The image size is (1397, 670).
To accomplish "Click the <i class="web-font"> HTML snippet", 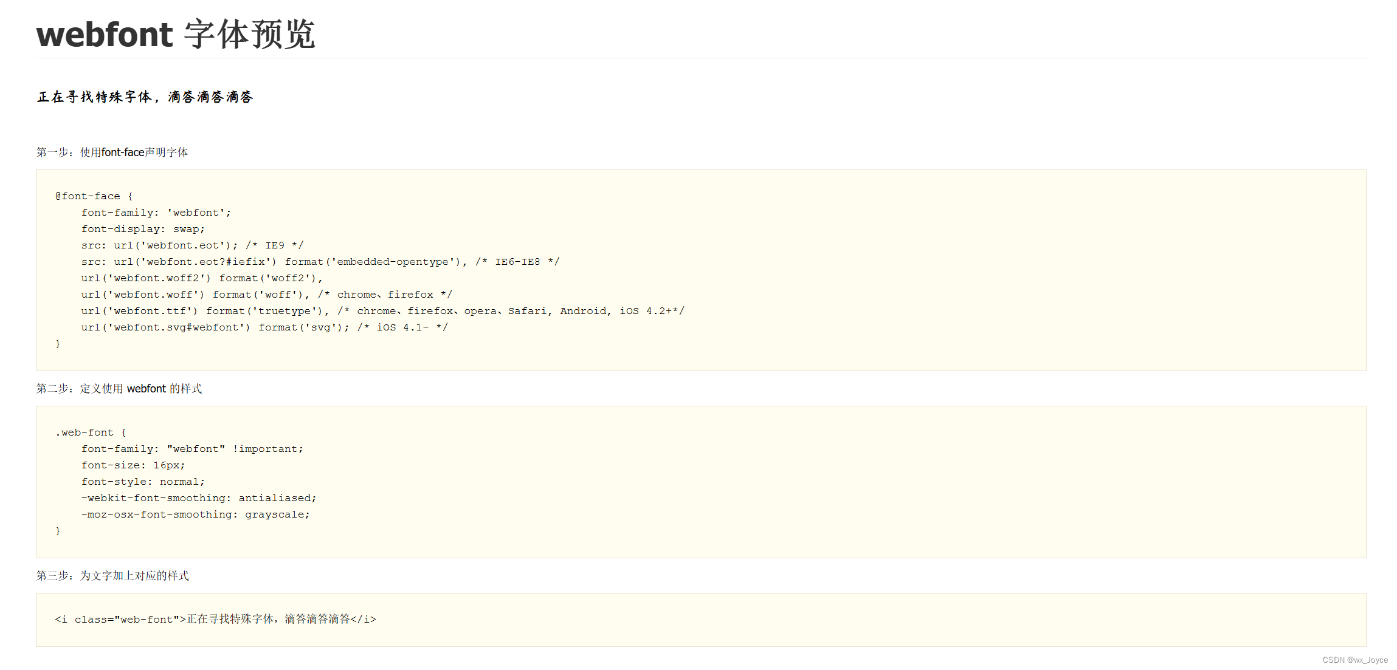I will pyautogui.click(x=215, y=619).
